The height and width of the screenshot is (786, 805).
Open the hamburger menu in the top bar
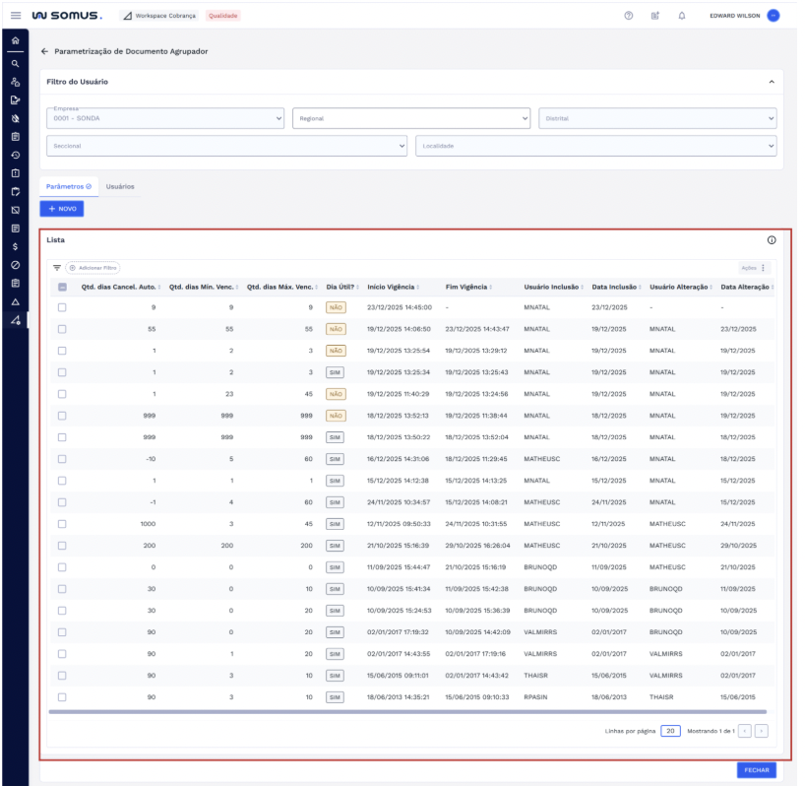coord(15,16)
